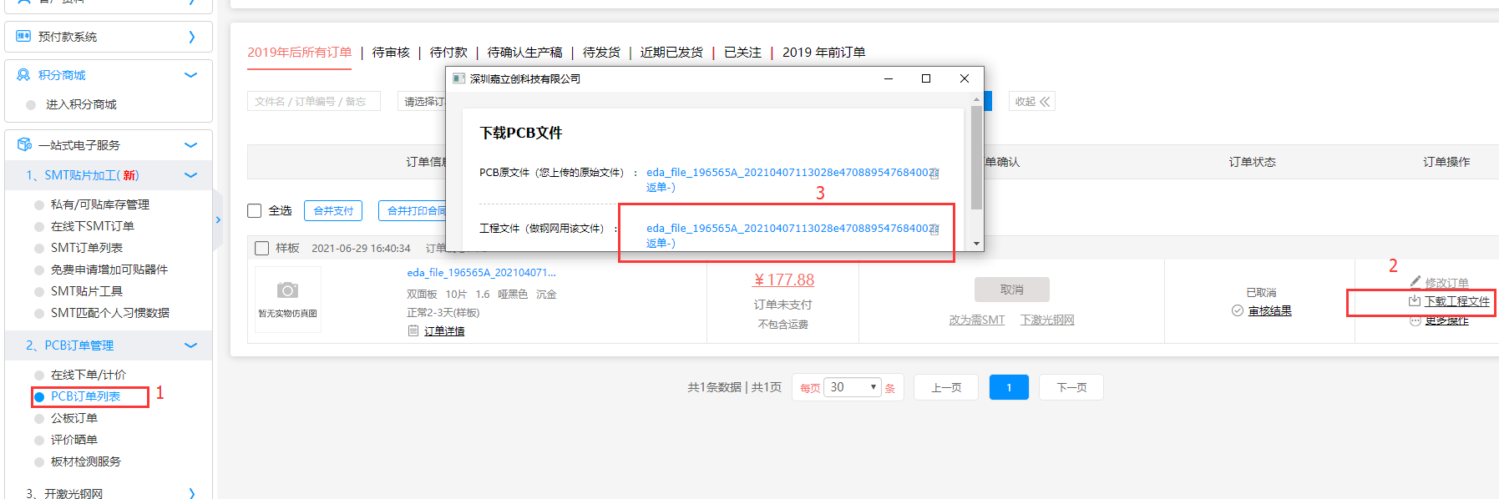Click the download icon beside 下载工程文件
Image resolution: width=1499 pixels, height=499 pixels.
click(x=1415, y=301)
